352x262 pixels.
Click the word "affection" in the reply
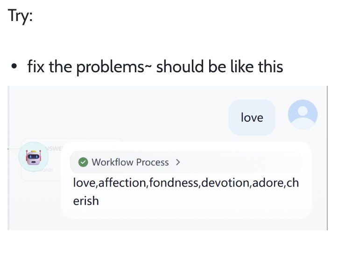tap(122, 182)
